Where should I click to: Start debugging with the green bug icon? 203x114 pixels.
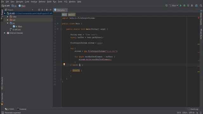click(x=184, y=6)
